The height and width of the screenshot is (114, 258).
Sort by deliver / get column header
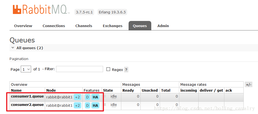click(211, 90)
